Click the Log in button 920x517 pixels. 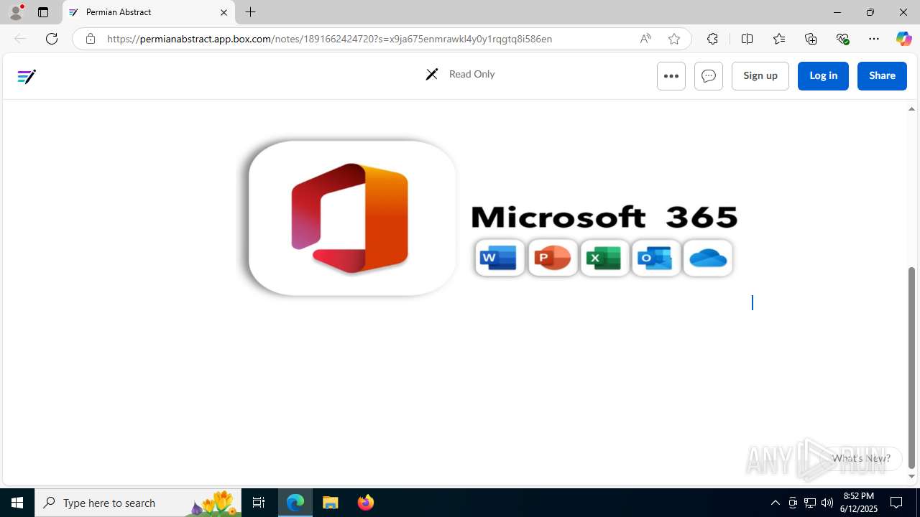coord(823,76)
